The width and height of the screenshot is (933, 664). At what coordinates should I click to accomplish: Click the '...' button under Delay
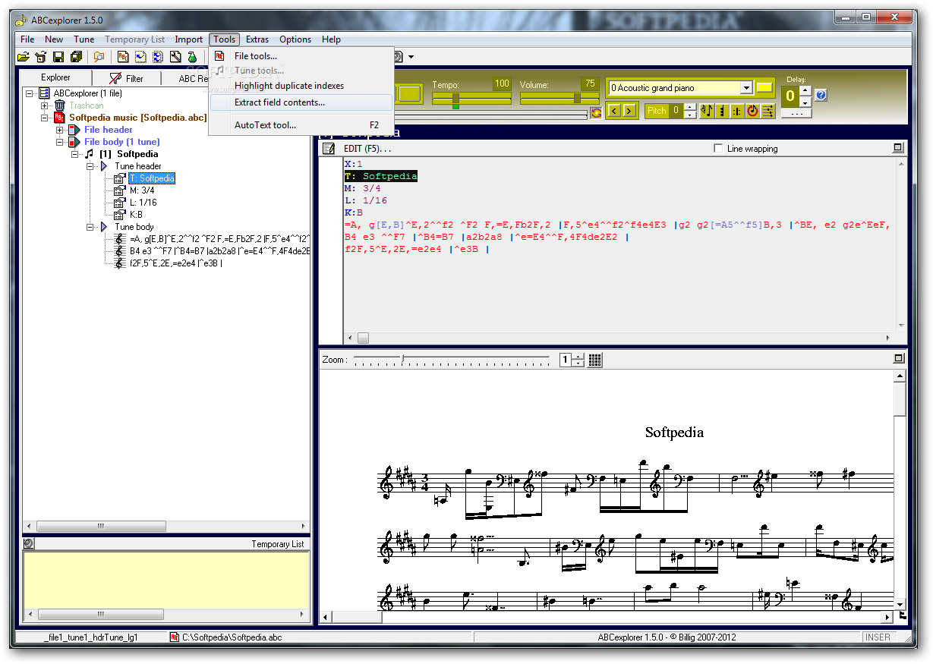click(x=796, y=112)
